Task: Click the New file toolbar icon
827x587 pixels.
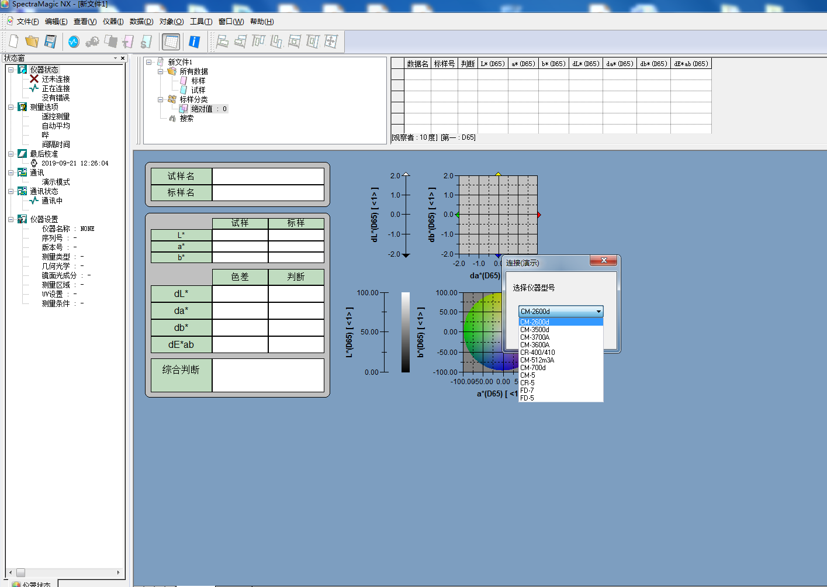Action: pos(13,42)
